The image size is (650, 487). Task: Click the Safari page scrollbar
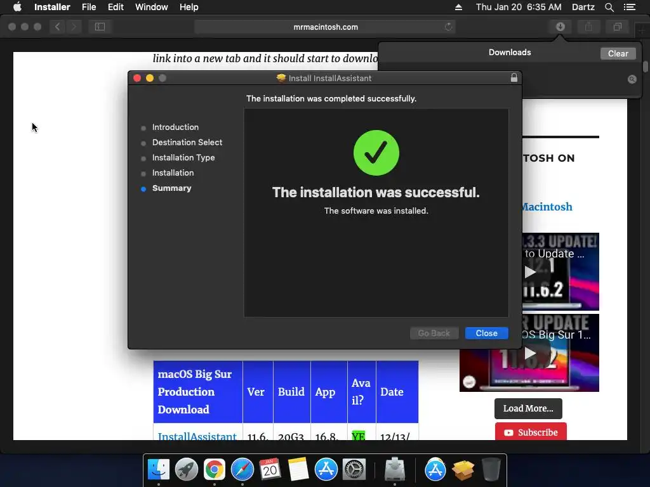(x=645, y=67)
